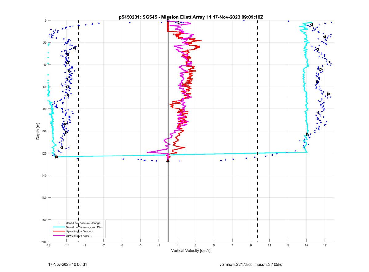Click legend entry "Upwelling on Ascent"
This screenshot has width=369, height=272.
(78, 236)
